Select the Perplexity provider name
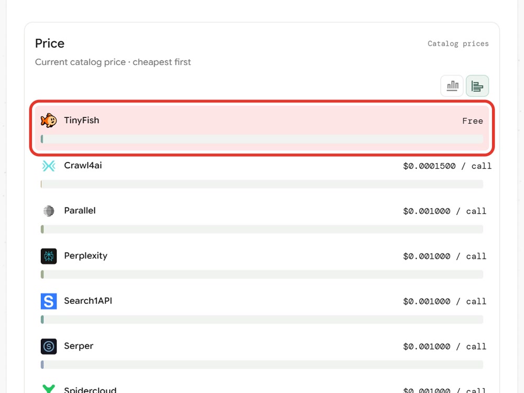Image resolution: width=524 pixels, height=393 pixels. (x=86, y=256)
